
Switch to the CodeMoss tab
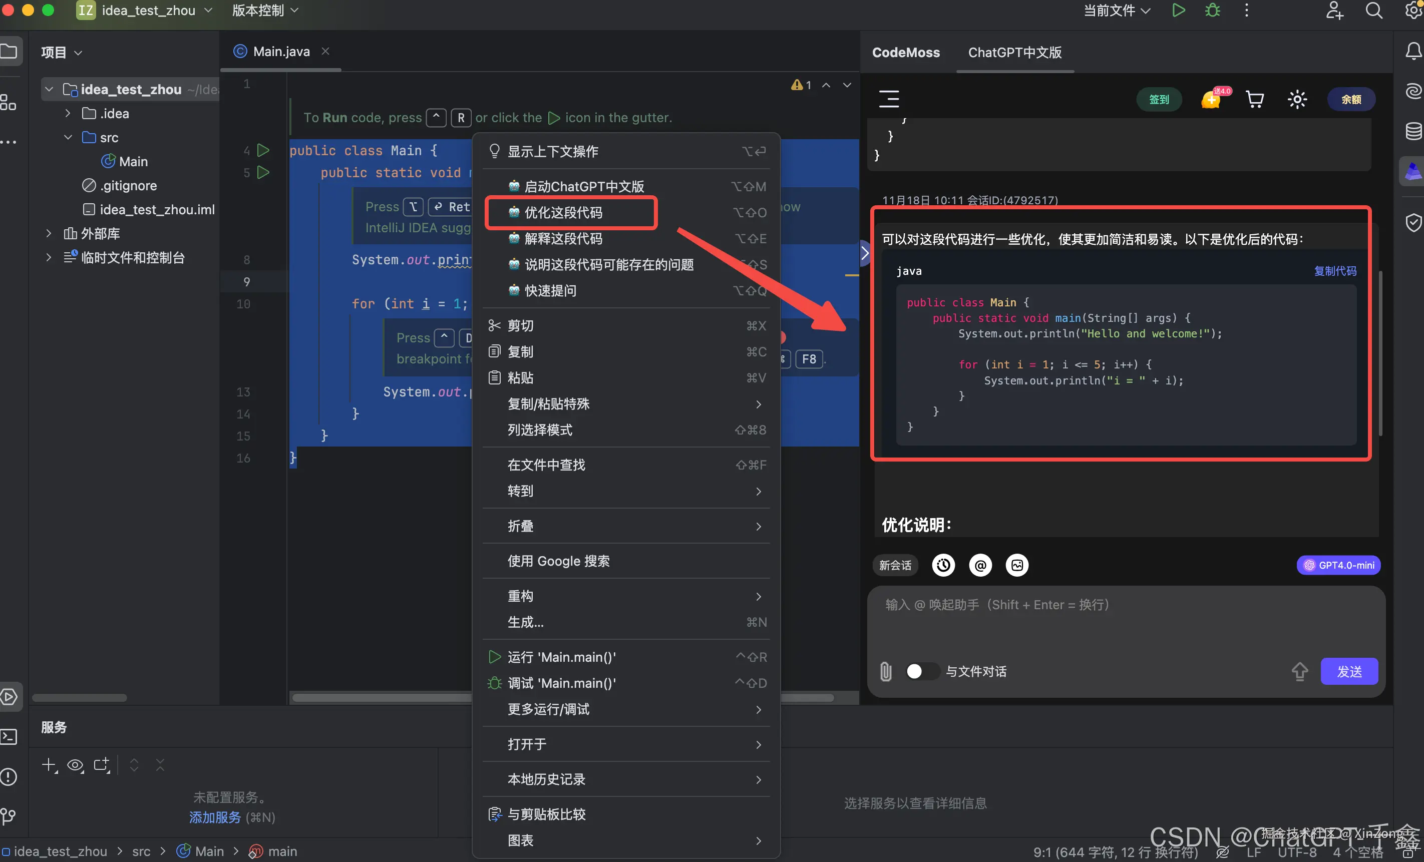coord(905,52)
